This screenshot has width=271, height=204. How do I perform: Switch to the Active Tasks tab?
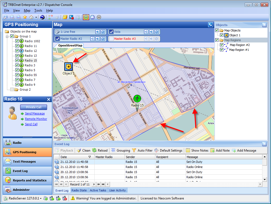click(98, 190)
